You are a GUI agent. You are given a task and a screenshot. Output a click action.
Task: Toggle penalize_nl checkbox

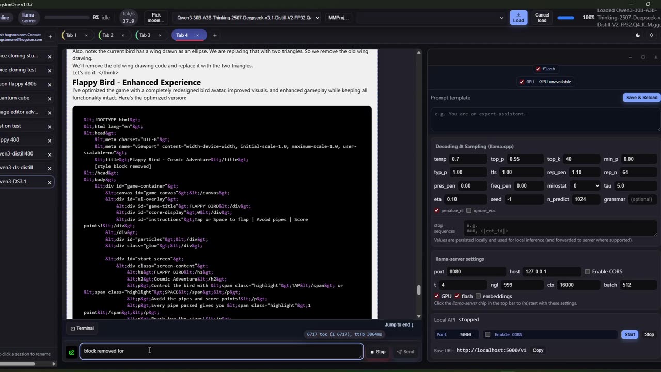pos(437,210)
